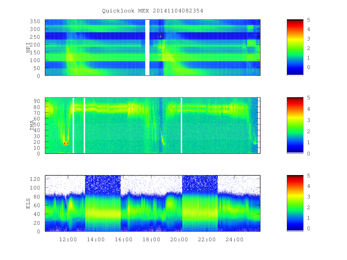Click the NPI panel color scale bar
Screen dimensions: 347x260
(295, 48)
